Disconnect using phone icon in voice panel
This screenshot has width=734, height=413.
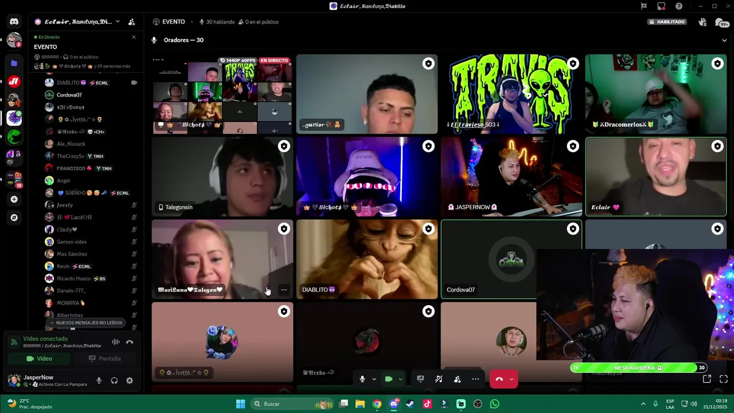[130, 342]
